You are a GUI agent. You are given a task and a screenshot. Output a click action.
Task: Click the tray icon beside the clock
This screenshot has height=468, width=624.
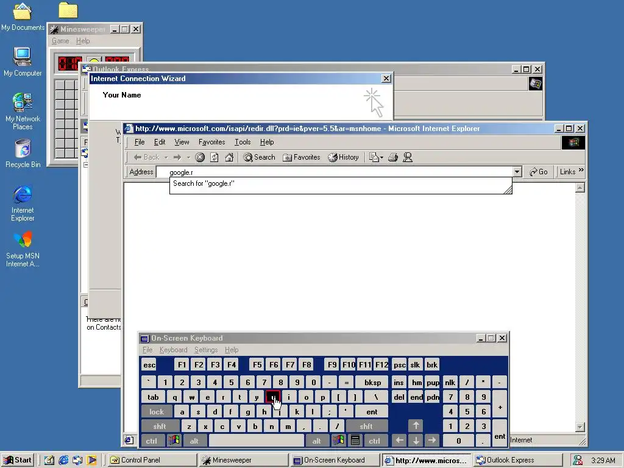[578, 460]
